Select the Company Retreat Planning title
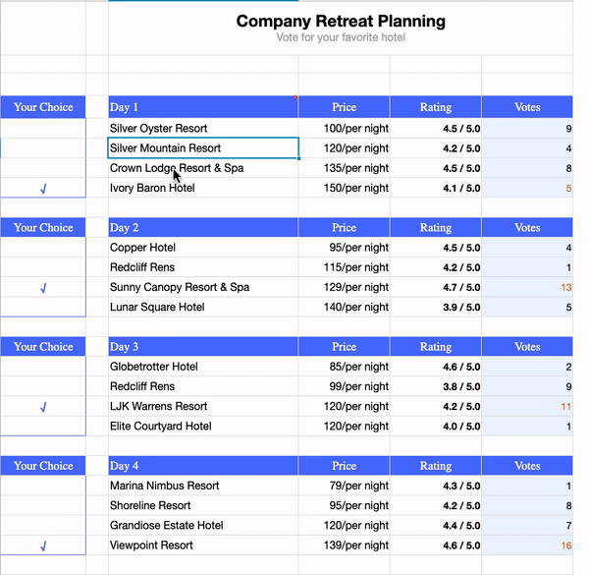This screenshot has height=575, width=589. (x=341, y=22)
